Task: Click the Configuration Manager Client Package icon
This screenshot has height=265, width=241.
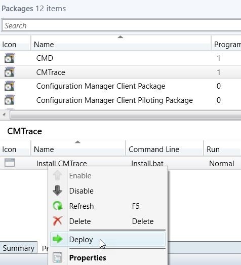Action: 10,86
